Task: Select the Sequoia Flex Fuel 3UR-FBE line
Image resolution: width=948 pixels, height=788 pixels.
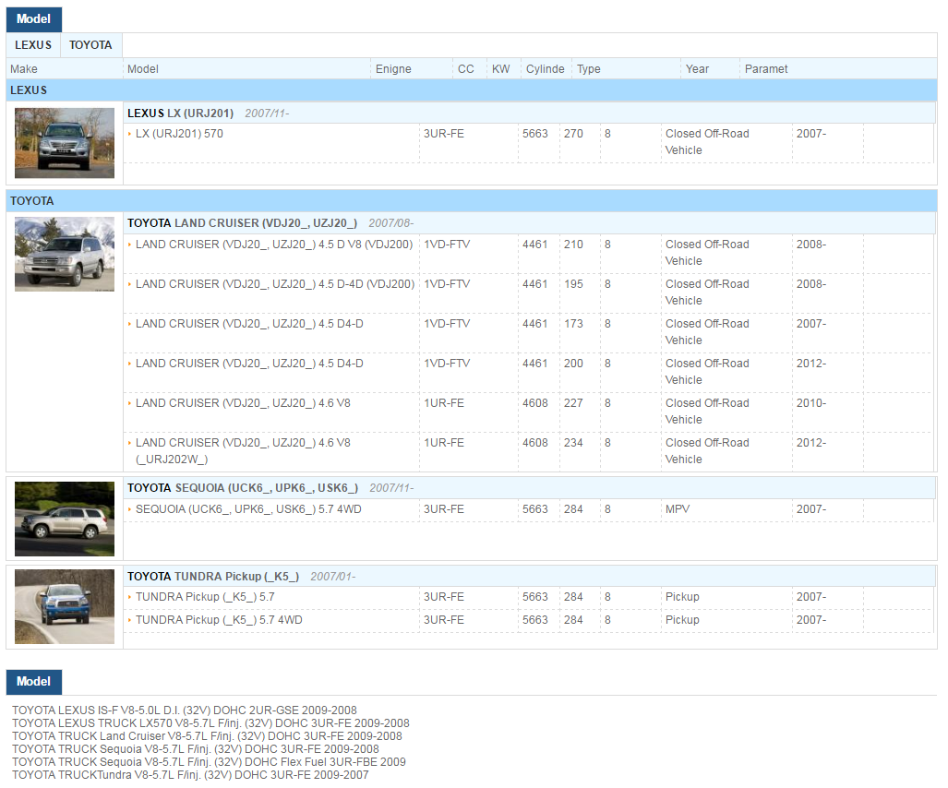Action: click(x=209, y=762)
